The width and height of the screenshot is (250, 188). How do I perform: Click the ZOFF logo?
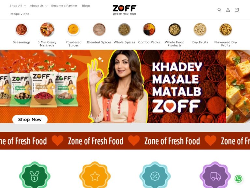(125, 10)
